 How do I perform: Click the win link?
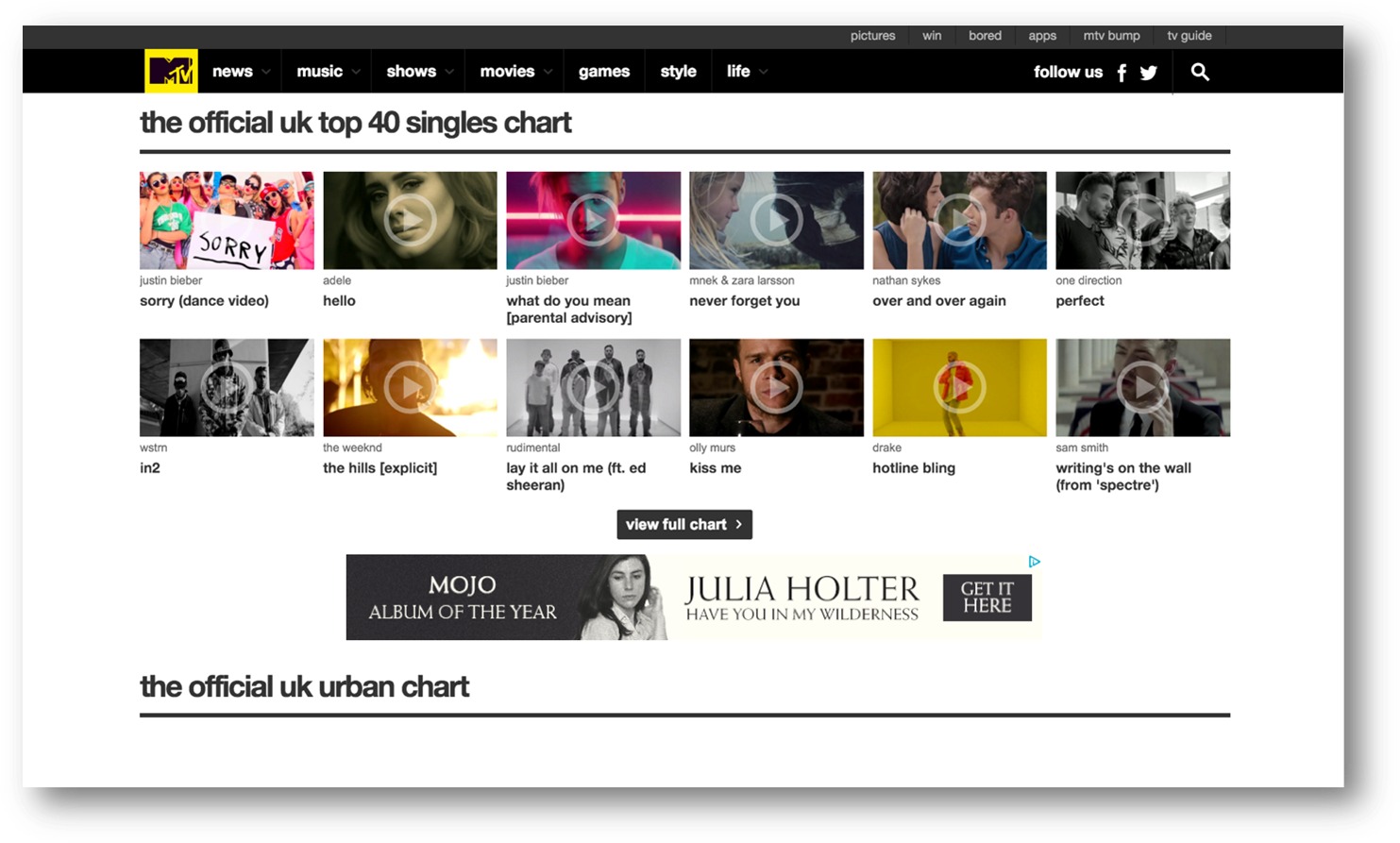tap(932, 36)
